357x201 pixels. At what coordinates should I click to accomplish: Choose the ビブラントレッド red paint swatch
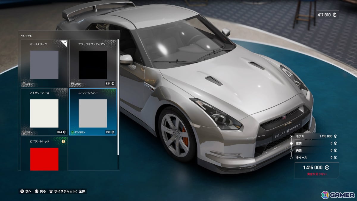[44, 159]
